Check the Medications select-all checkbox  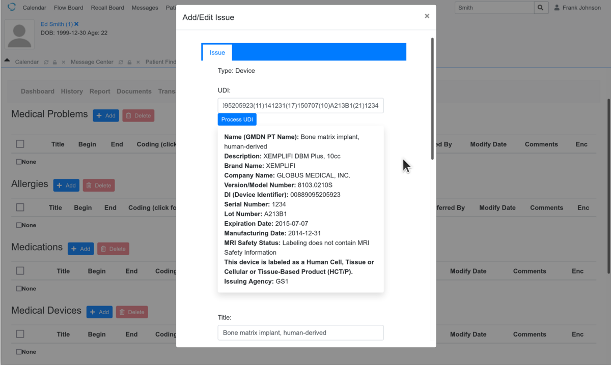(20, 271)
